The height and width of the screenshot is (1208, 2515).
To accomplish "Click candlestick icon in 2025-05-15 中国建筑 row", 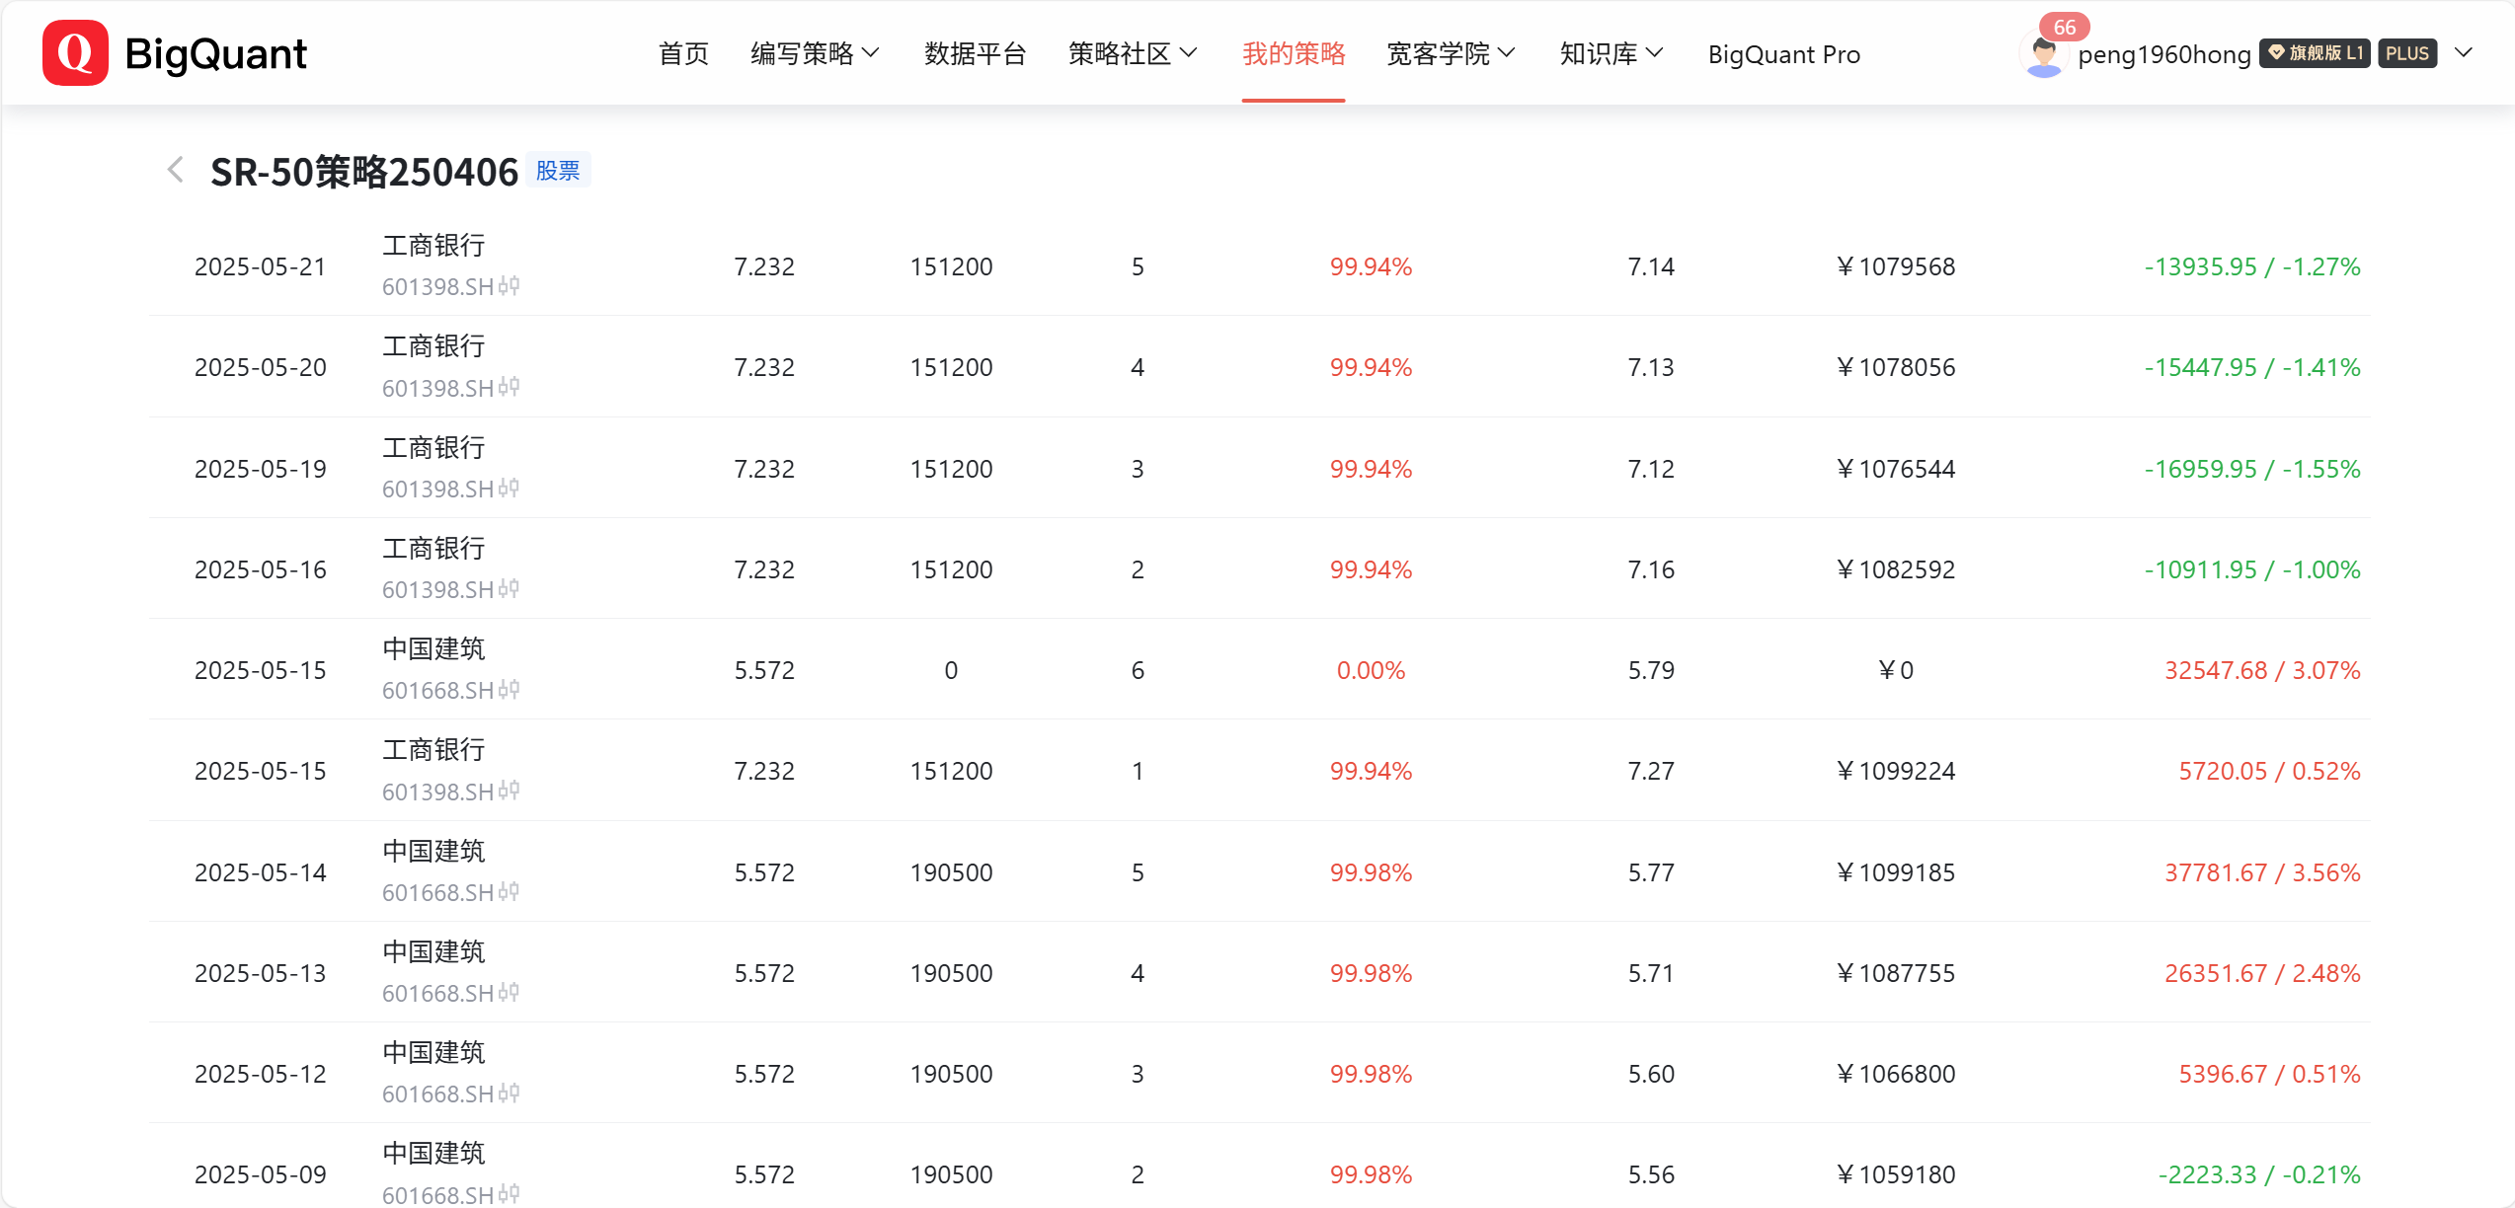I will pos(509,690).
